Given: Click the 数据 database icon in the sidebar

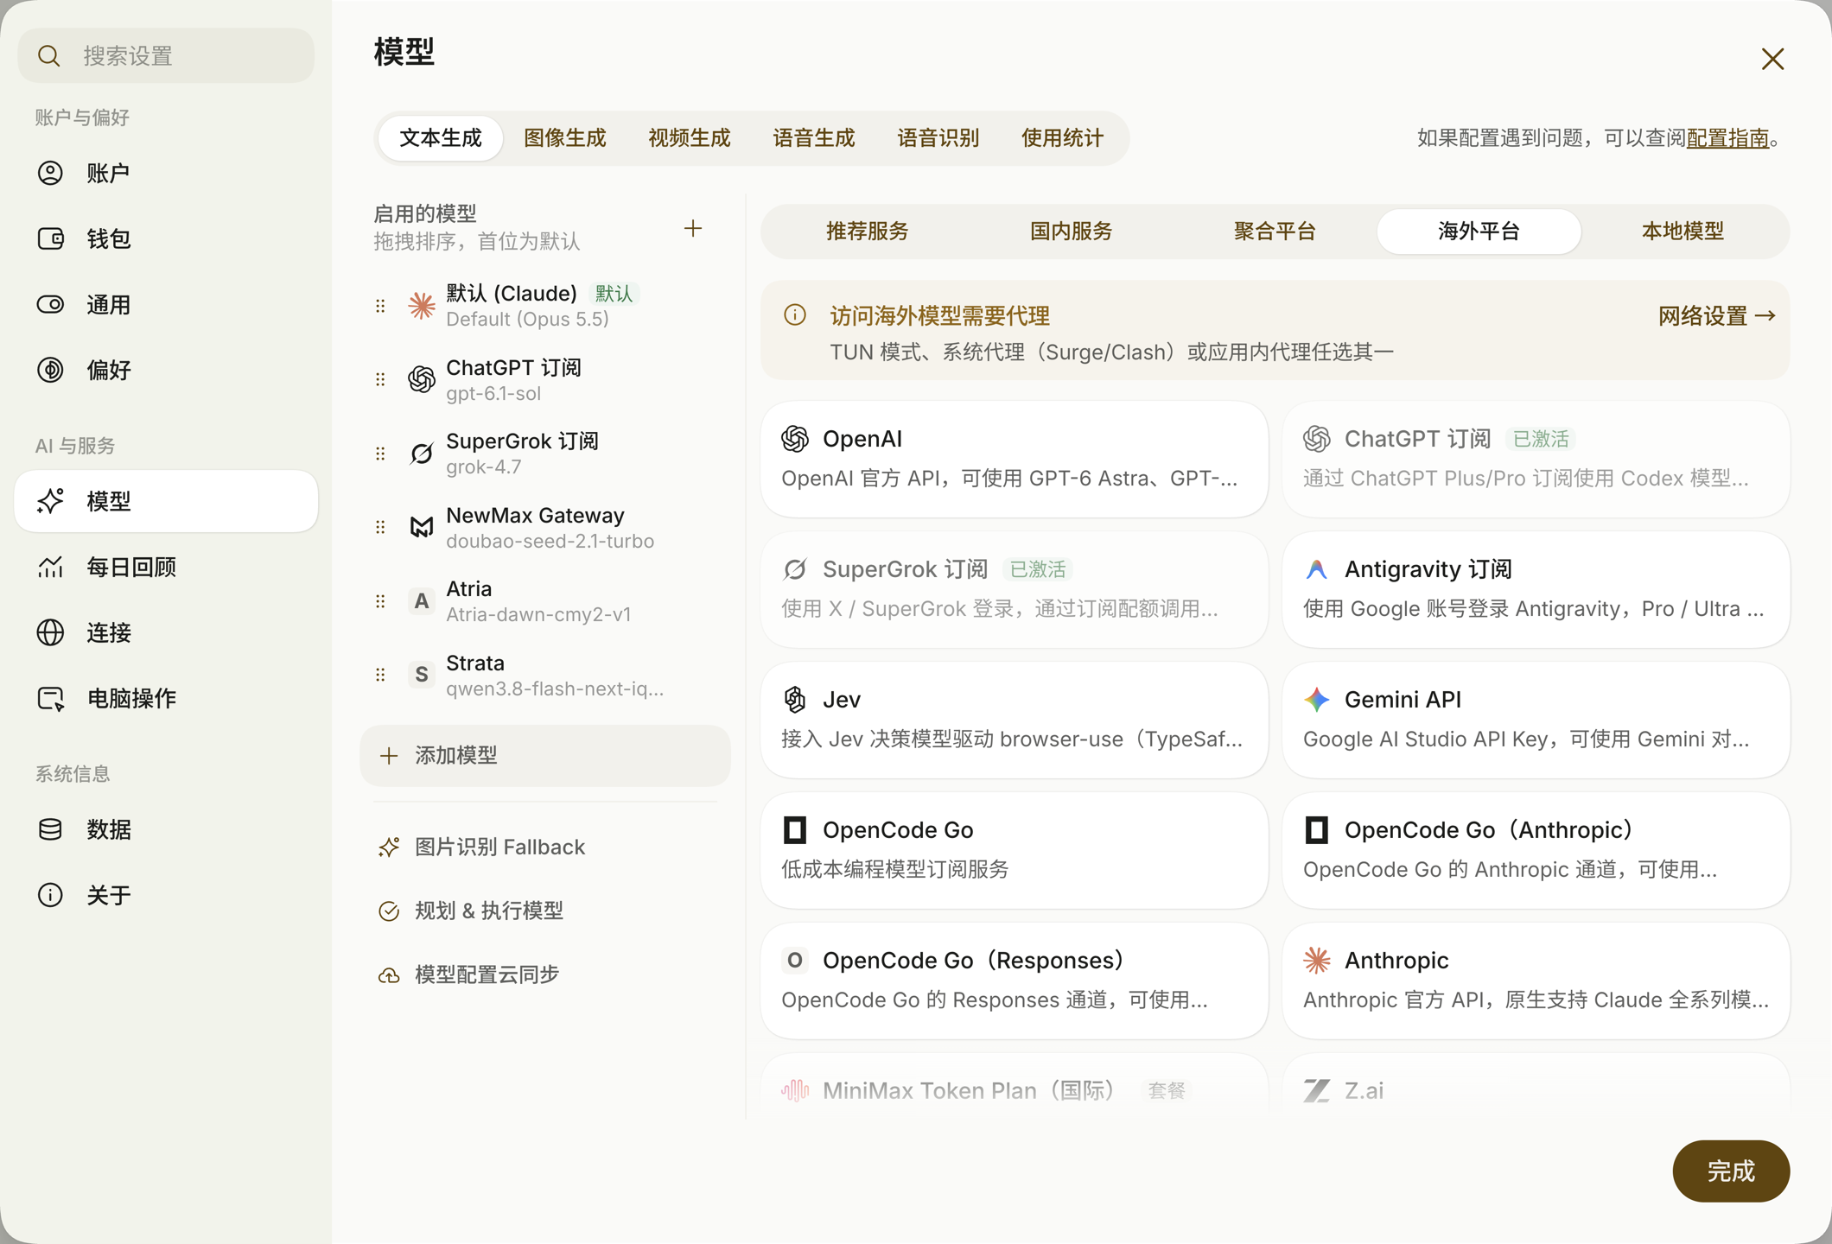Looking at the screenshot, I should coord(50,829).
